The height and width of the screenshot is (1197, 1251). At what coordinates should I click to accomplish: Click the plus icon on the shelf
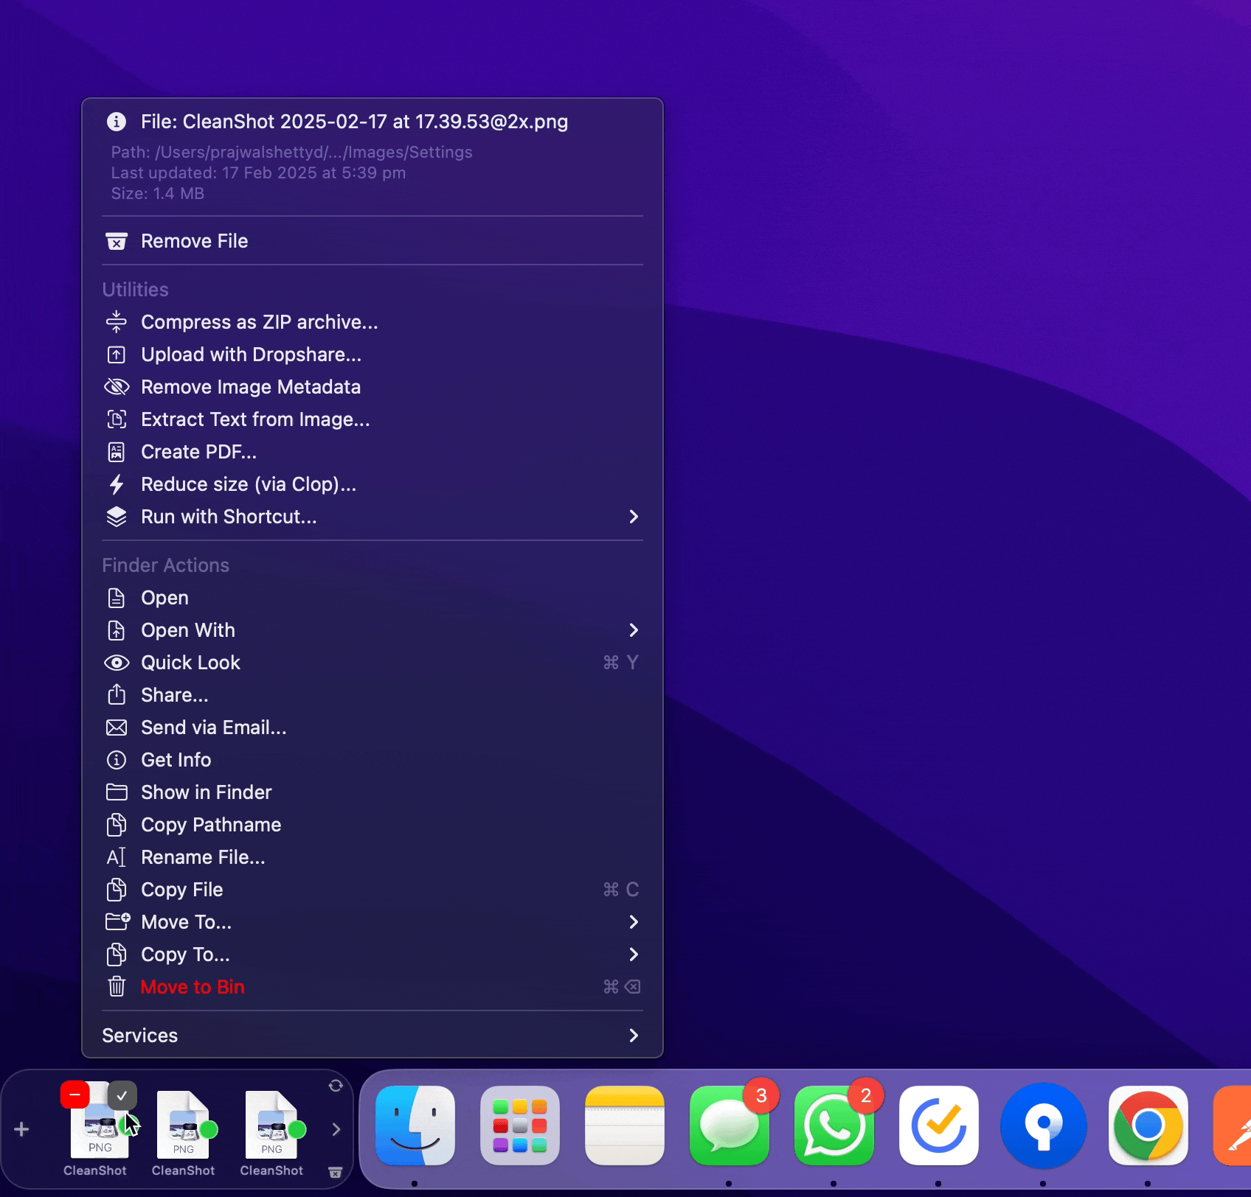pyautogui.click(x=21, y=1129)
